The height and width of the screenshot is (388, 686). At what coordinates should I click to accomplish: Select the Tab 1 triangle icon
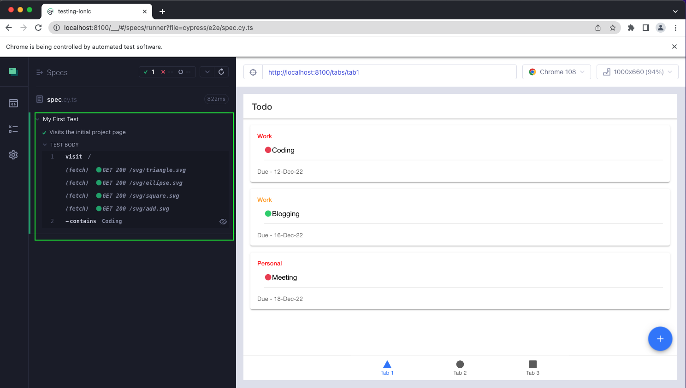[x=387, y=364]
